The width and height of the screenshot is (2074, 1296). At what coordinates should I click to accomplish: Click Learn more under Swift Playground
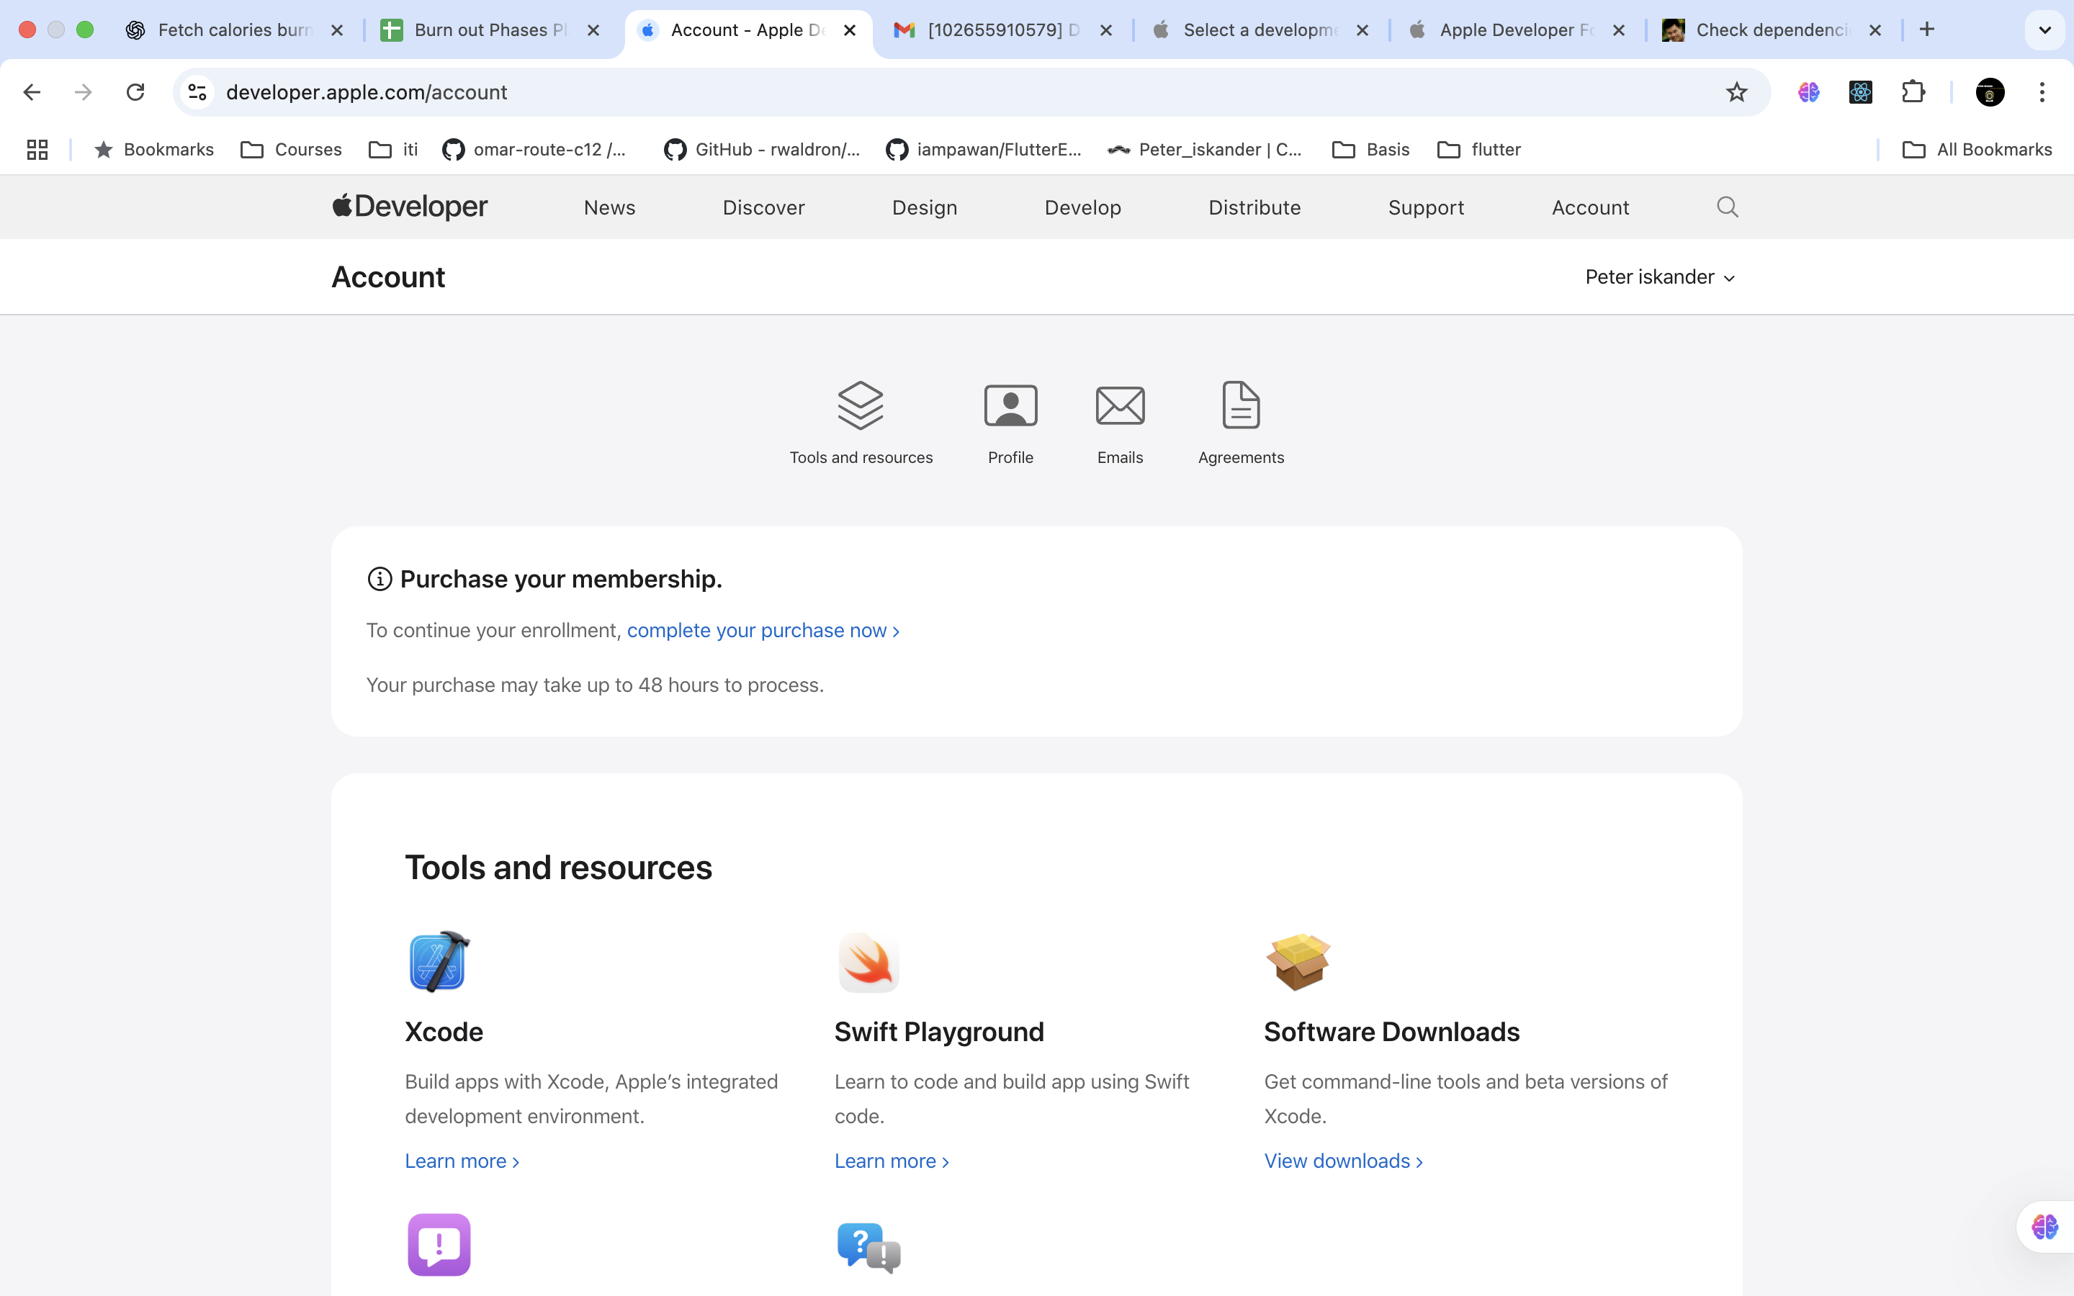892,1161
